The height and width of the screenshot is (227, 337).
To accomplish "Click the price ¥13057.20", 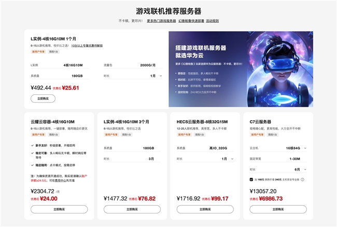I will click(x=263, y=191).
